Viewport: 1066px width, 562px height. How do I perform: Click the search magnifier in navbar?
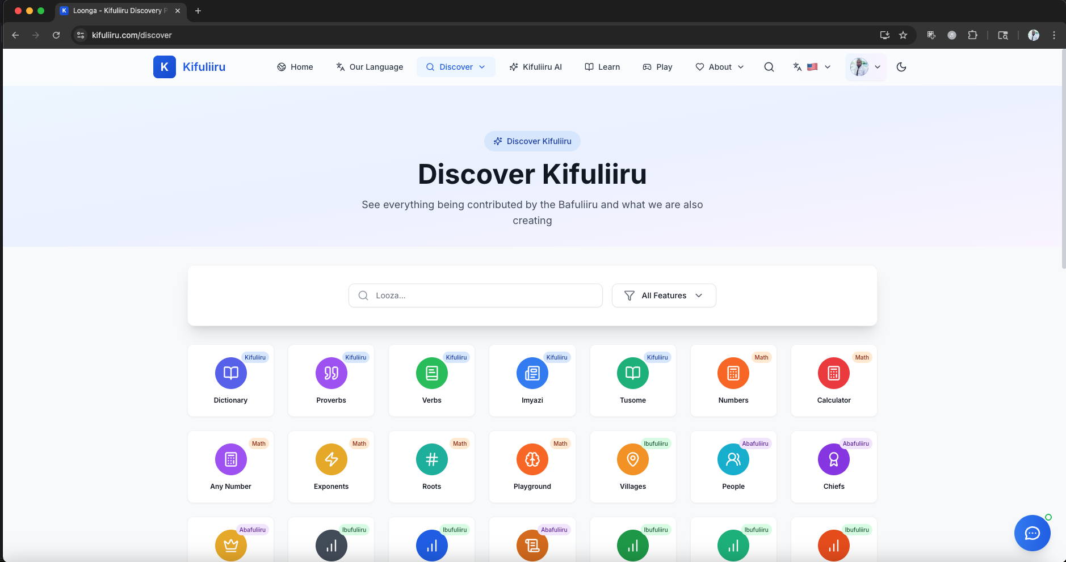[769, 67]
